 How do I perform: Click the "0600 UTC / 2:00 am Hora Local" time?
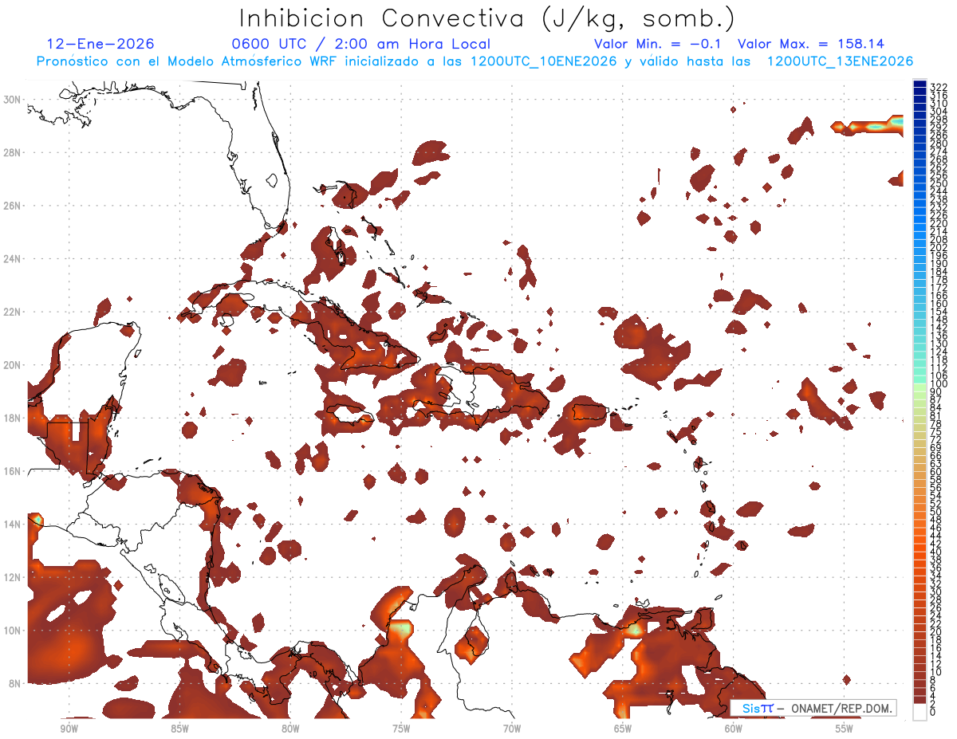pyautogui.click(x=360, y=44)
